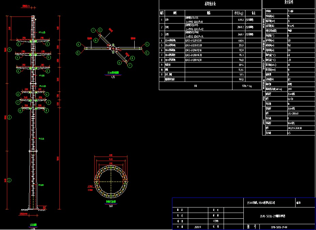Viewport: 316px width, 230px height.
Task: Select the 1:25 scale label under cross-arm view
Action: point(113,77)
